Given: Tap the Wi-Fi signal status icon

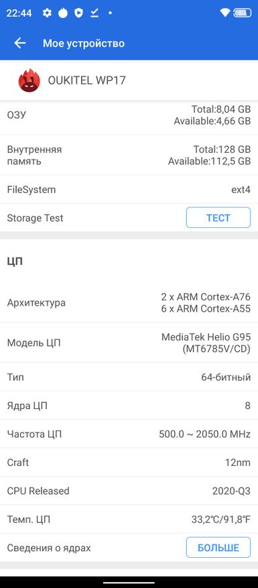Looking at the screenshot, I should click(x=225, y=13).
